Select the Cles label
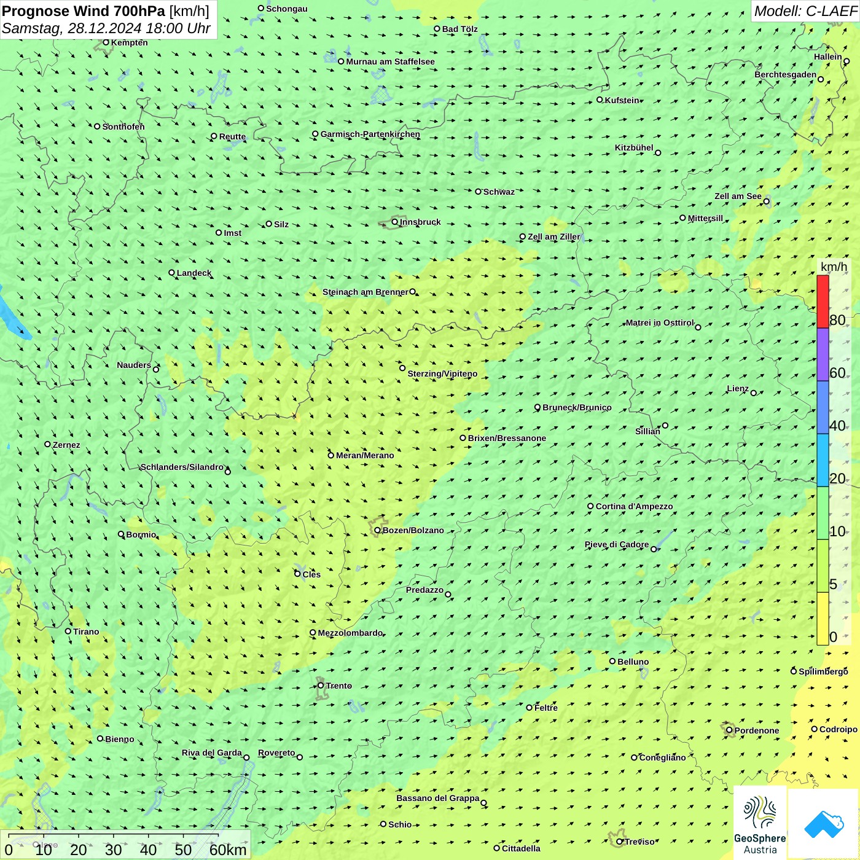 [x=311, y=574]
